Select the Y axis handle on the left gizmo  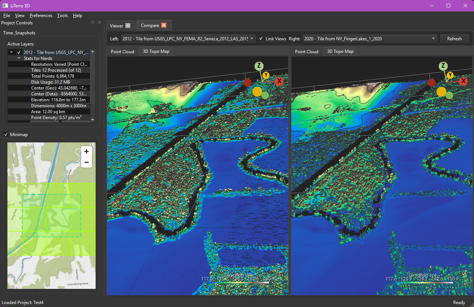[x=266, y=75]
